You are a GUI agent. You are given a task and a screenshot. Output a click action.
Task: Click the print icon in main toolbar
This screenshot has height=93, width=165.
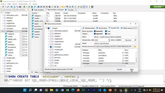20,7
